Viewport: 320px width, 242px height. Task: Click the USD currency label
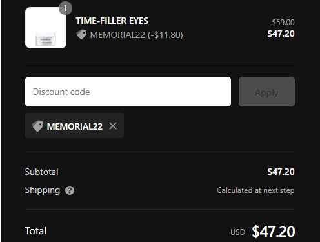237,232
